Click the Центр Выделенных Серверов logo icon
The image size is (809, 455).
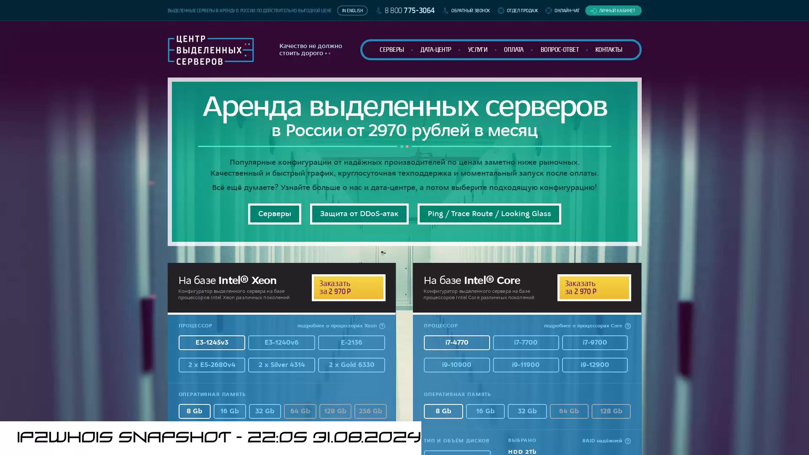pos(211,49)
